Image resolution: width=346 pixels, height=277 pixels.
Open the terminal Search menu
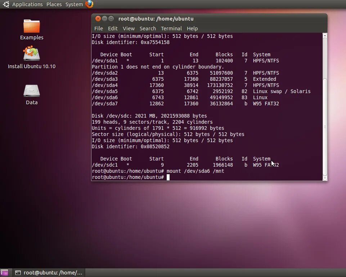pos(148,28)
